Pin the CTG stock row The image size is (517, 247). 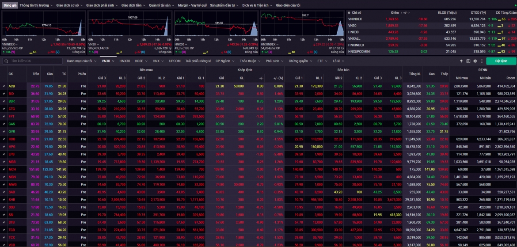pyautogui.click(x=4, y=109)
